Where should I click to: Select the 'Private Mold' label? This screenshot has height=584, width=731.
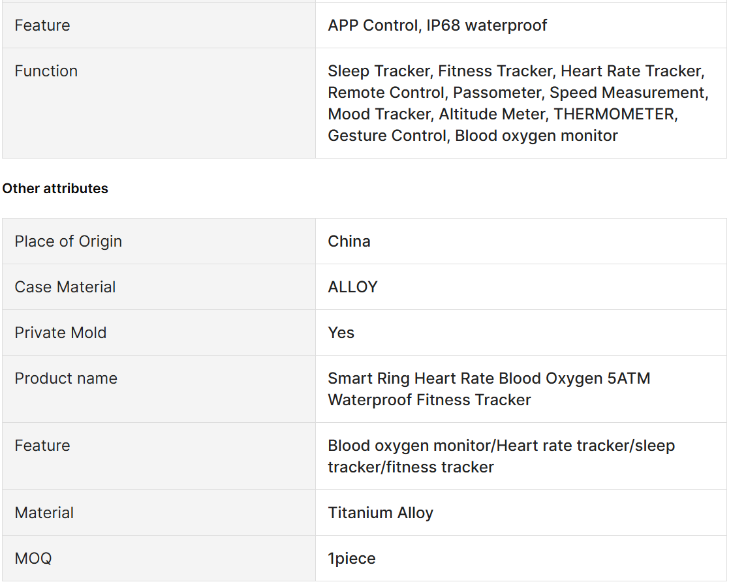point(61,333)
